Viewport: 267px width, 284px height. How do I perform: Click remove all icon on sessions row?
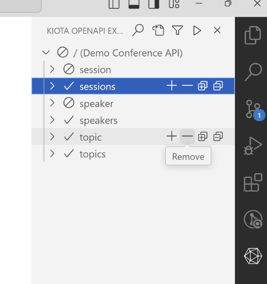(x=218, y=86)
